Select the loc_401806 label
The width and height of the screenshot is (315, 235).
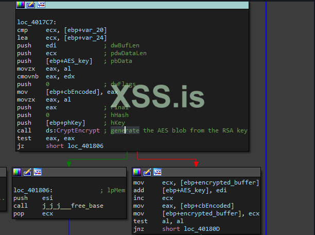pyautogui.click(x=33, y=190)
